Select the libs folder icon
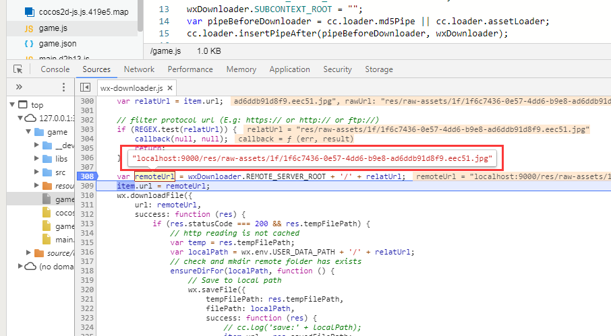Image resolution: width=611 pixels, height=336 pixels. (47, 159)
